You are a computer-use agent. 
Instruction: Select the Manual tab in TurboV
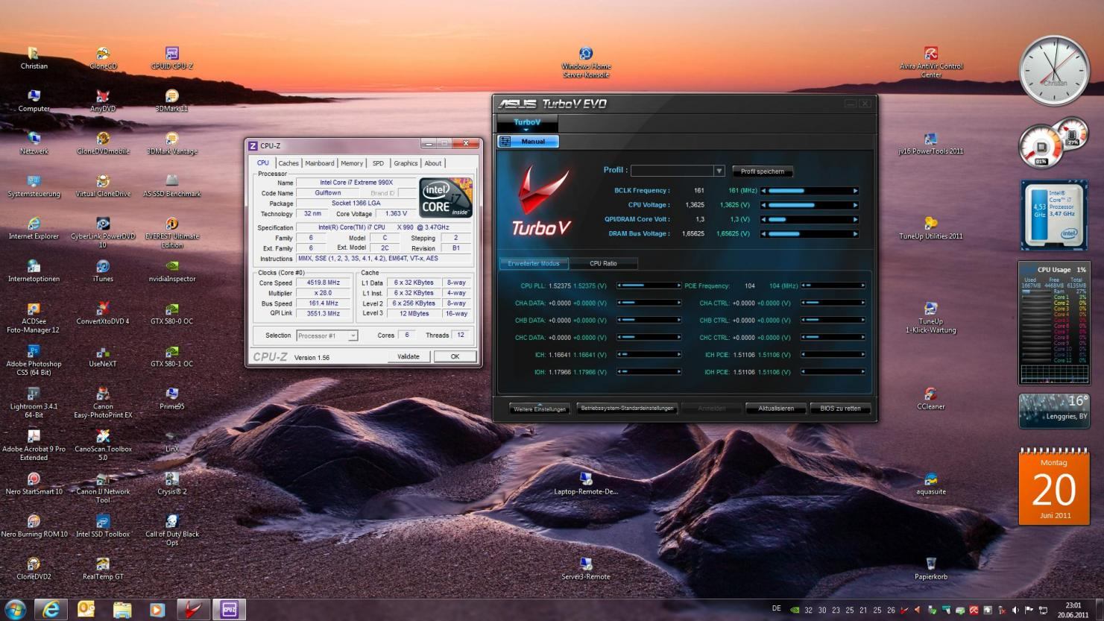(x=529, y=141)
